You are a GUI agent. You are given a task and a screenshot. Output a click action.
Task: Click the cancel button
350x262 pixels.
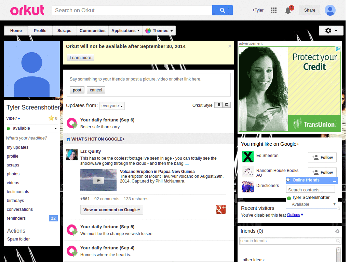click(x=96, y=90)
